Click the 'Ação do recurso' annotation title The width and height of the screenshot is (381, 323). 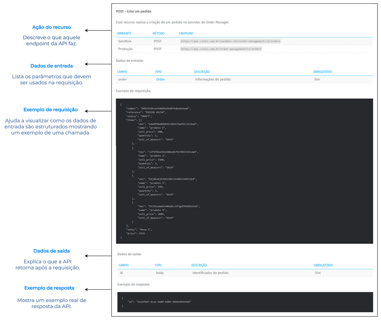(52, 27)
